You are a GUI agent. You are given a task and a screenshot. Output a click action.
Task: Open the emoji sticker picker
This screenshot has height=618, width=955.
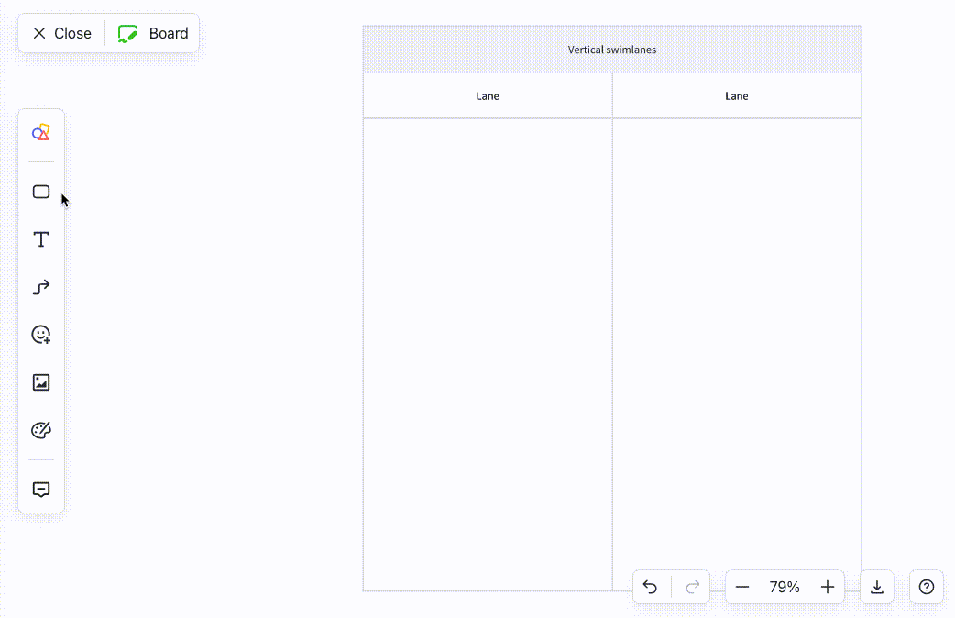(x=41, y=335)
